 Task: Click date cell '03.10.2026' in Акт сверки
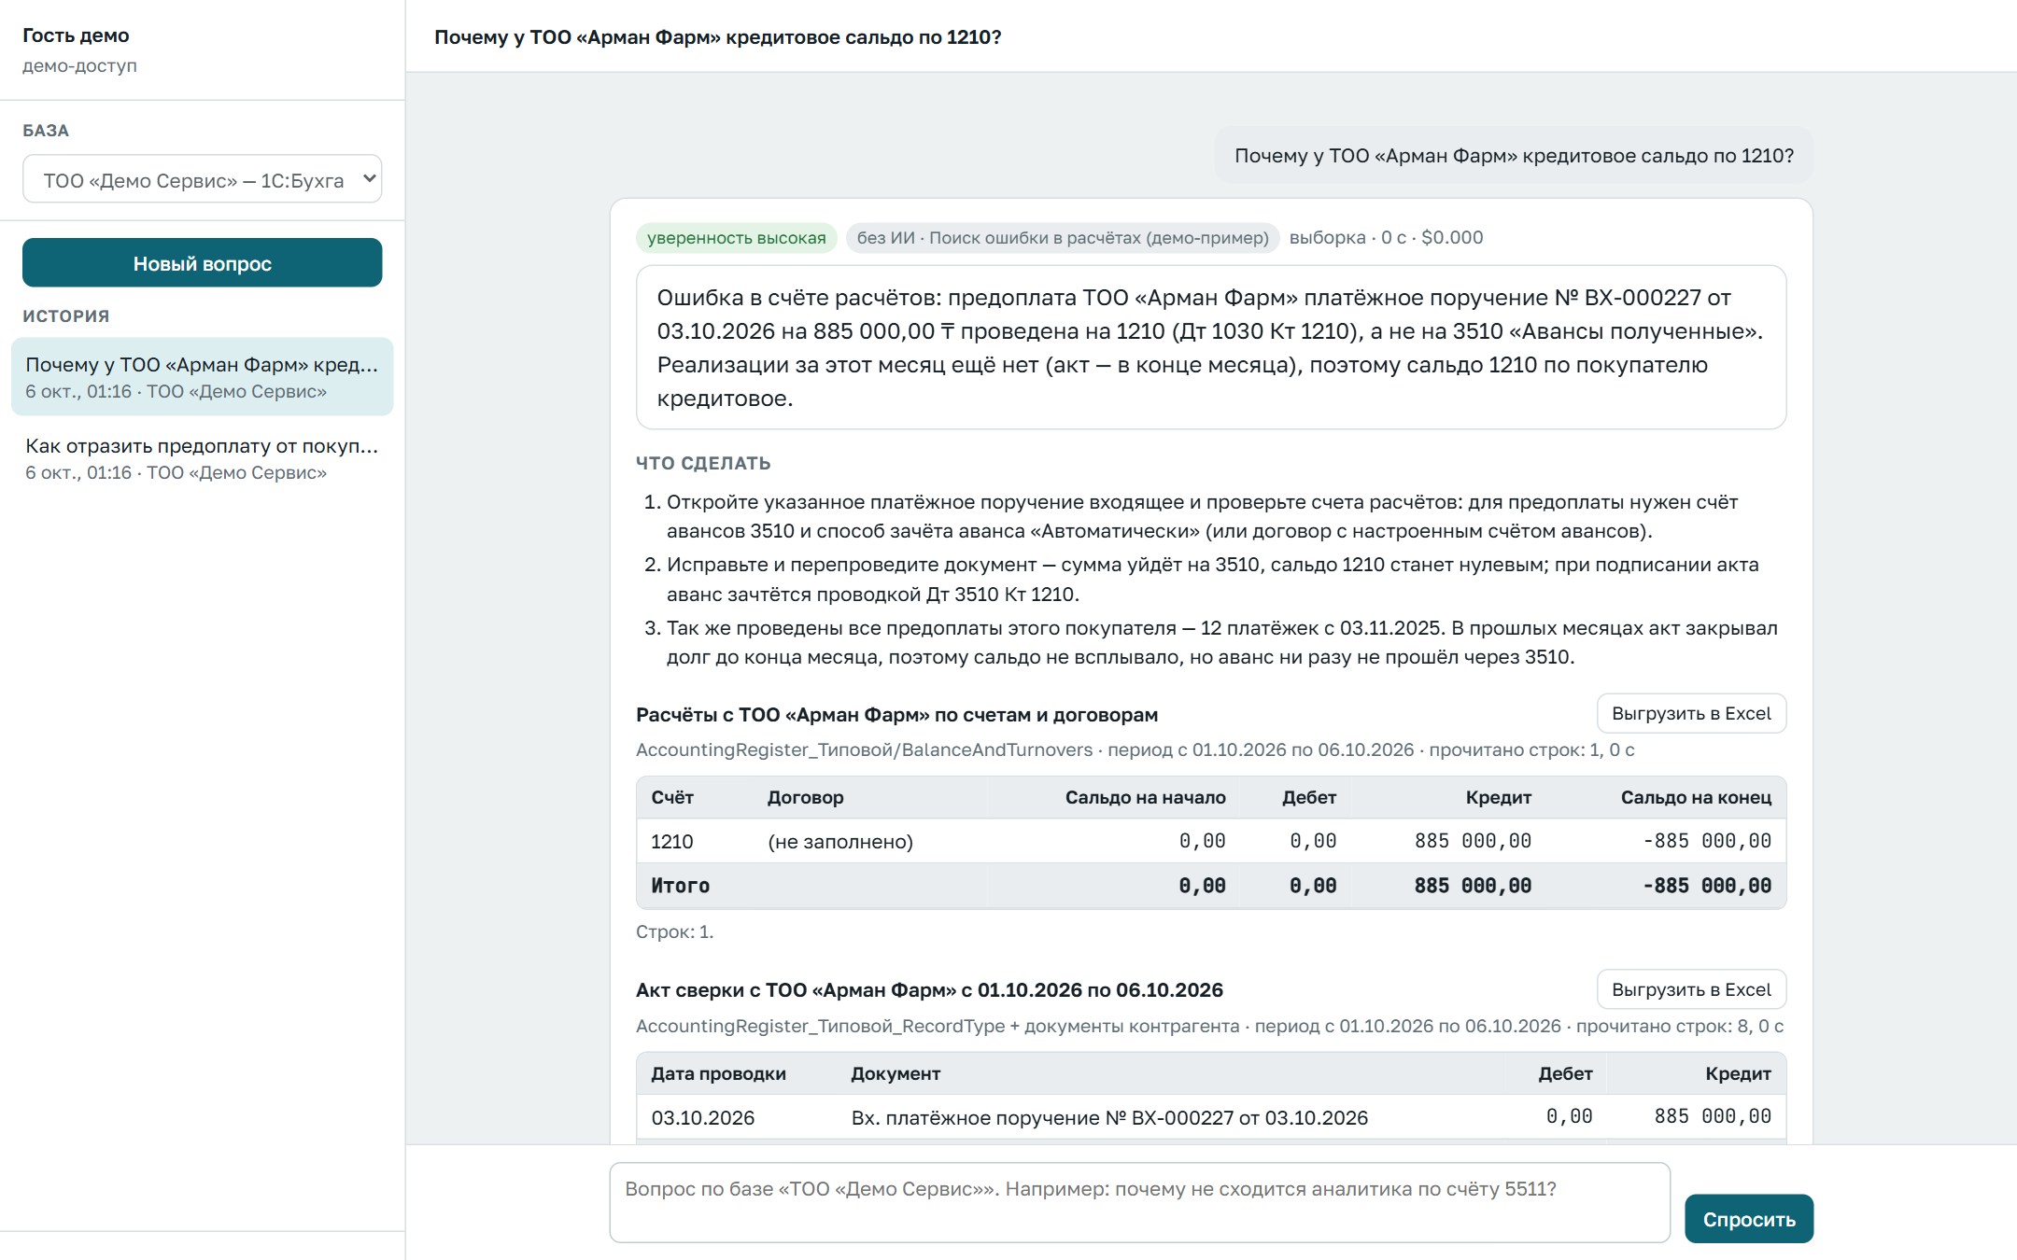[x=702, y=1118]
